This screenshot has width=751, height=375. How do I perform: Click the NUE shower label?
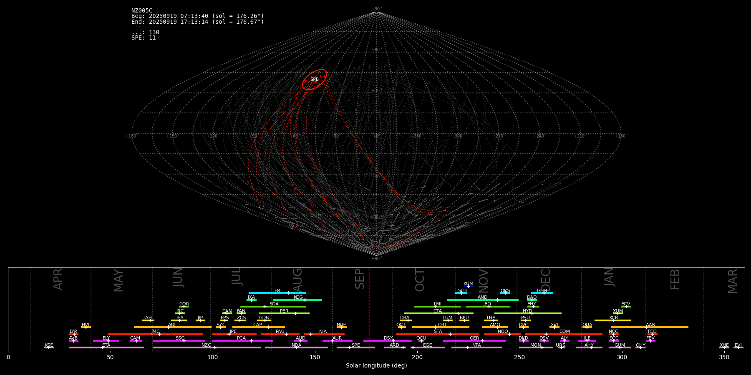(341, 325)
